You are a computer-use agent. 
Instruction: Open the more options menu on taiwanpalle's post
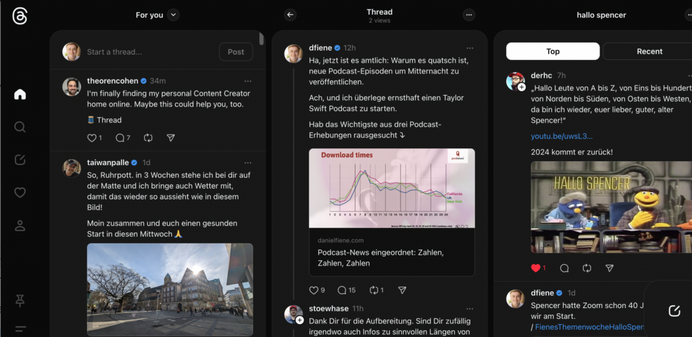point(248,163)
